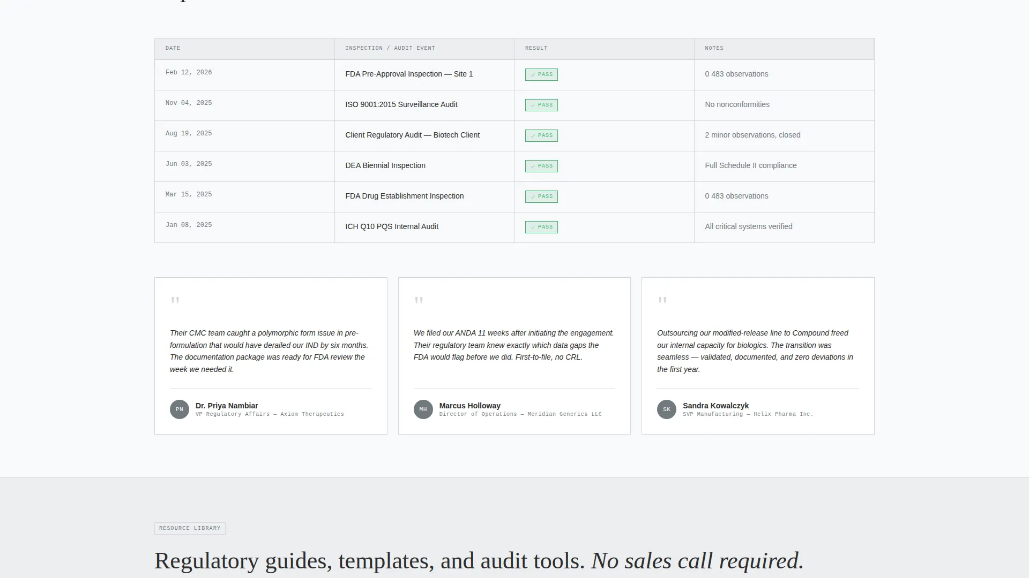Screen dimensions: 1029x578
Task: Click the ANDA 11 weeks testimonial text
Action: tap(513, 345)
